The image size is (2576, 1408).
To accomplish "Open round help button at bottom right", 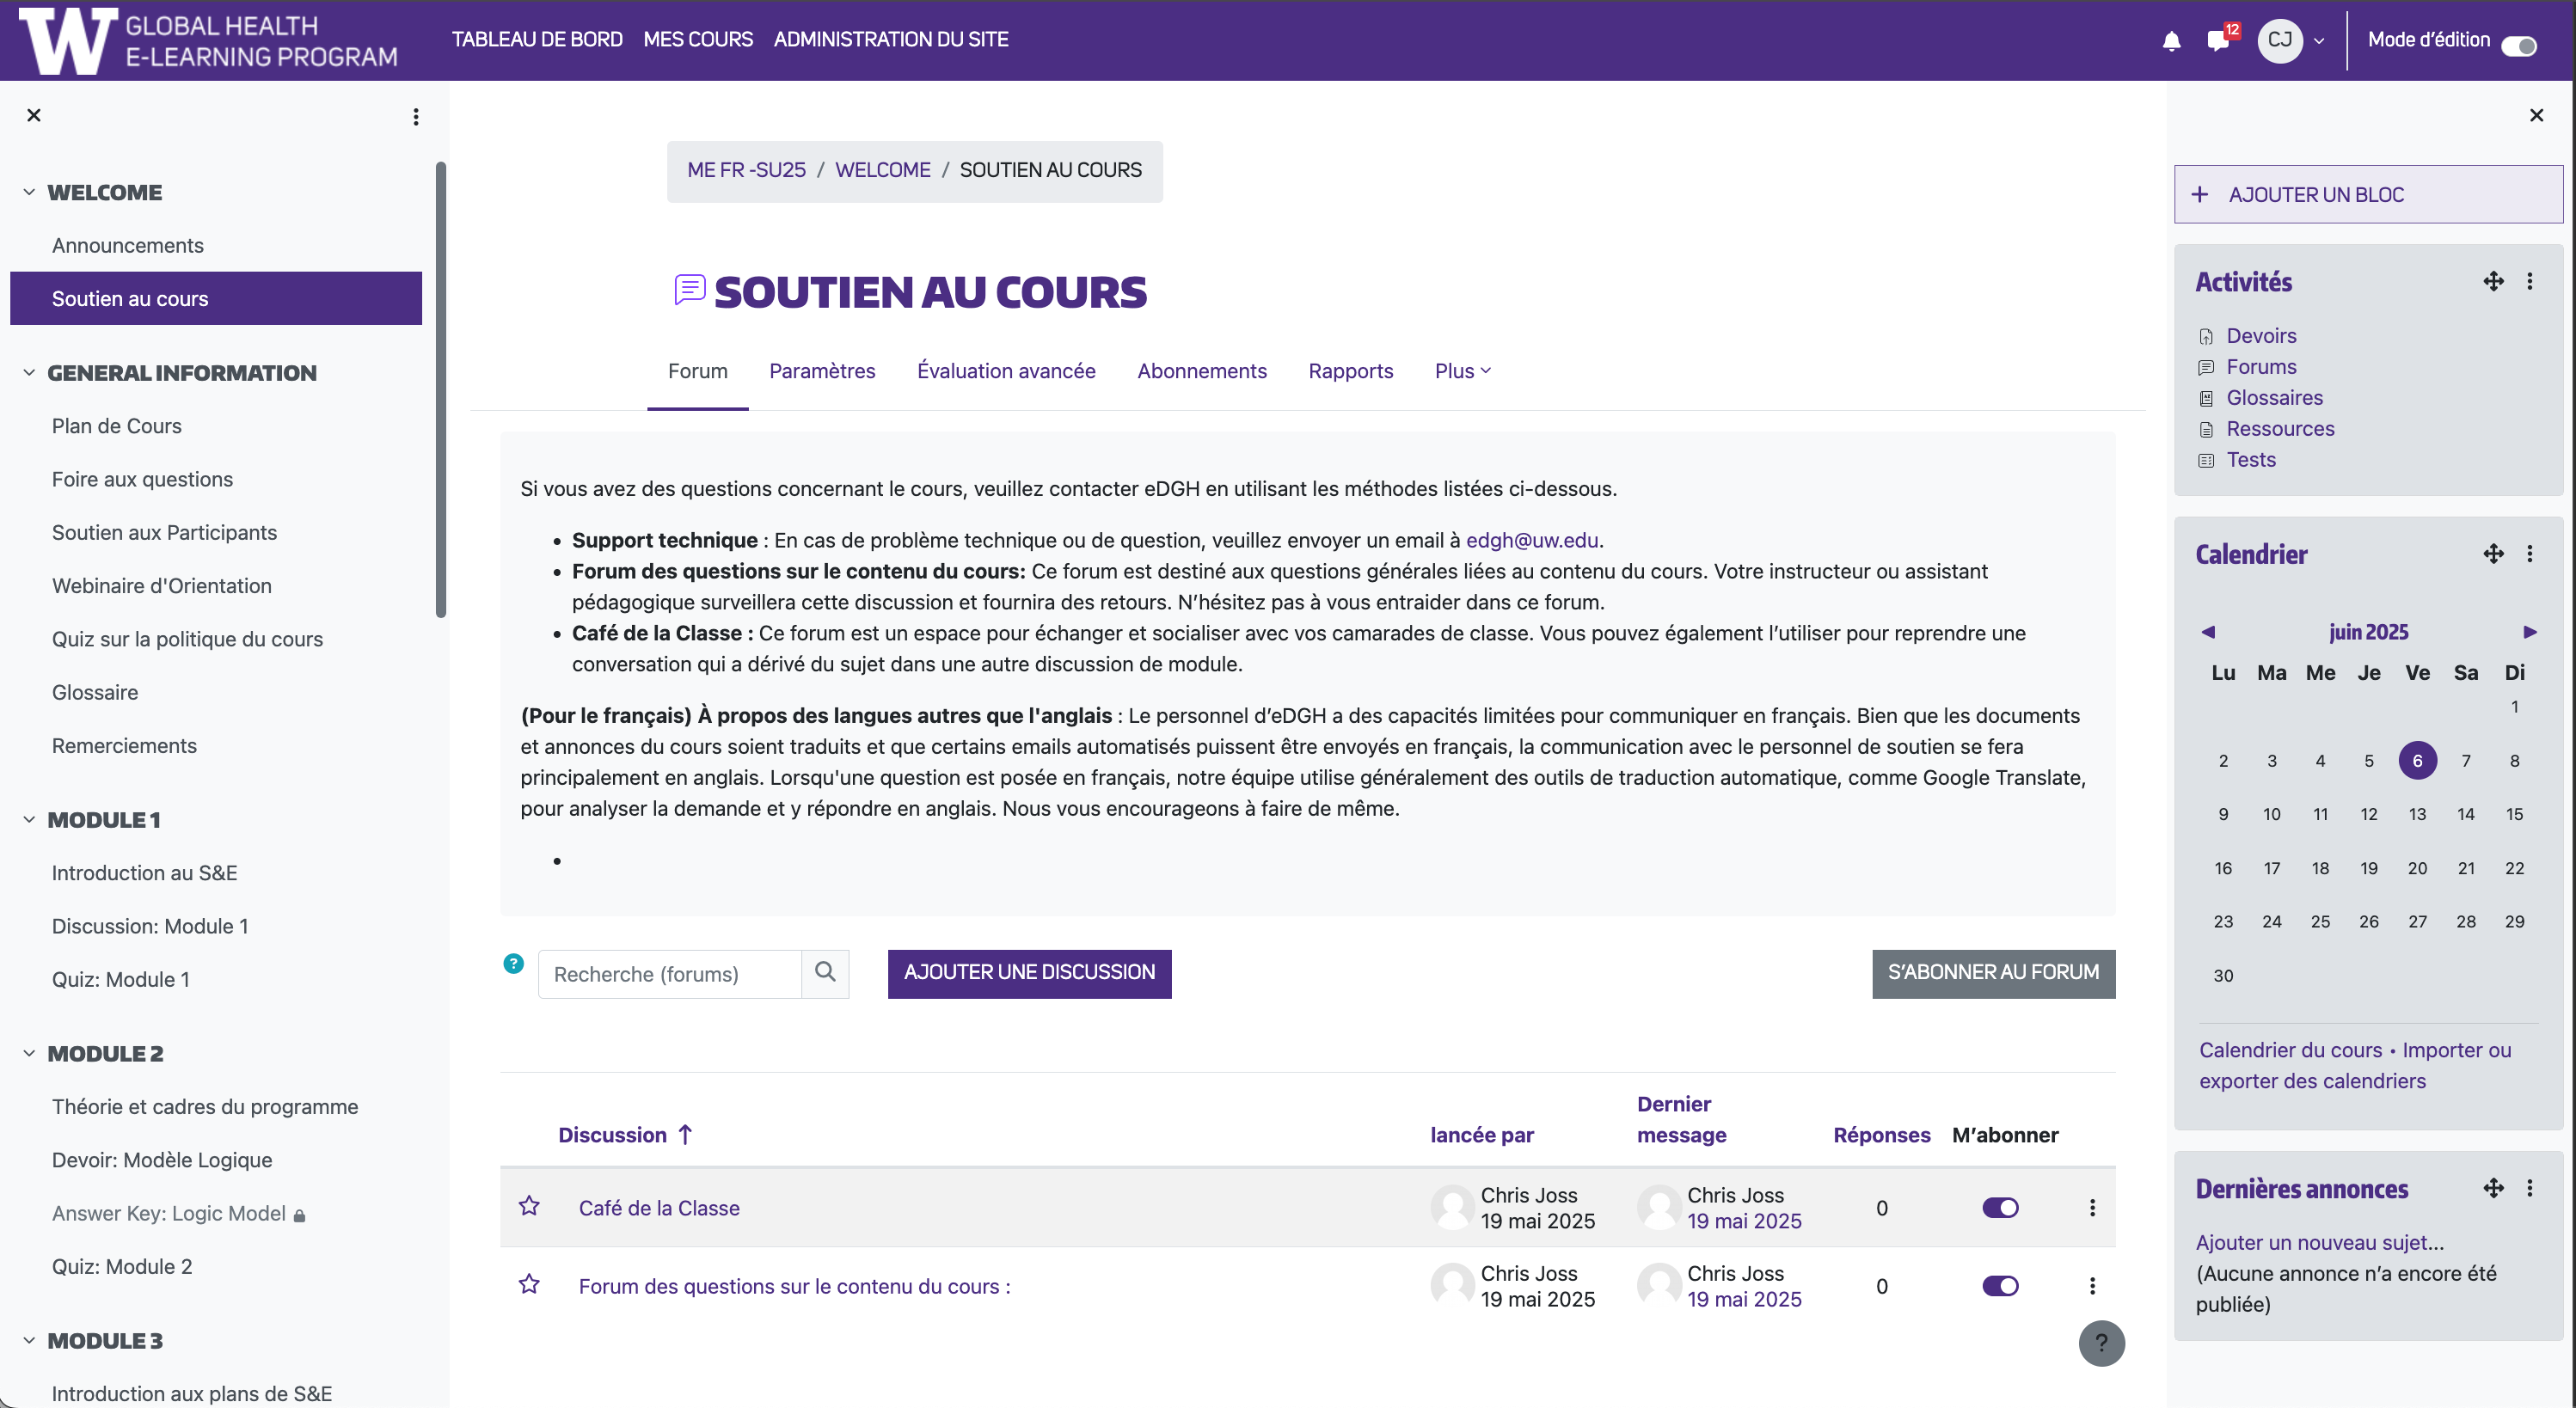I will pos(2101,1343).
